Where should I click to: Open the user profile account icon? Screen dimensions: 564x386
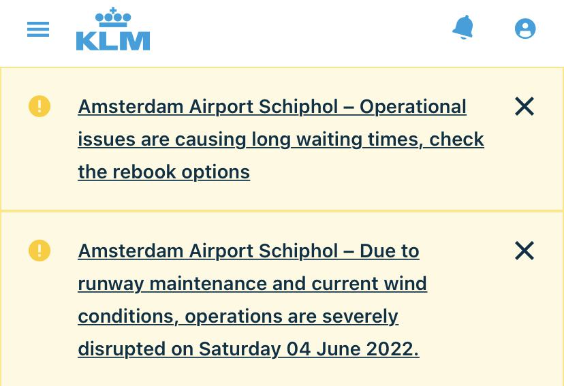click(525, 29)
